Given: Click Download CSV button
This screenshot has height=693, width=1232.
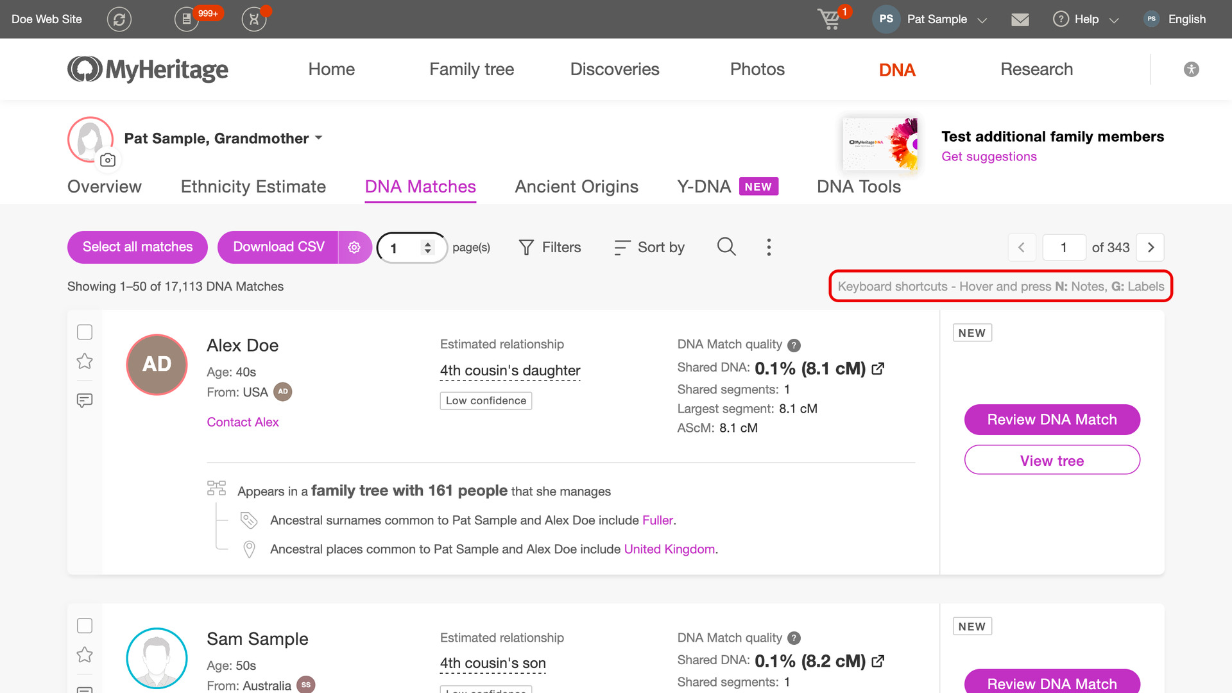Looking at the screenshot, I should pos(278,247).
